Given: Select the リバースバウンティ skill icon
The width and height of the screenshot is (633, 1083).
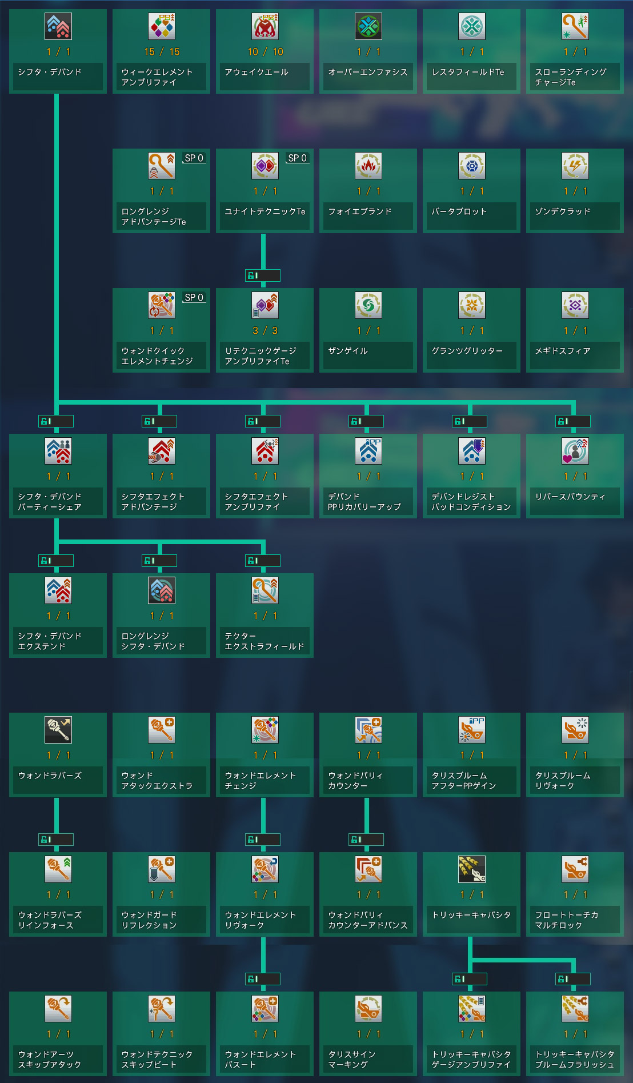Looking at the screenshot, I should 575,451.
